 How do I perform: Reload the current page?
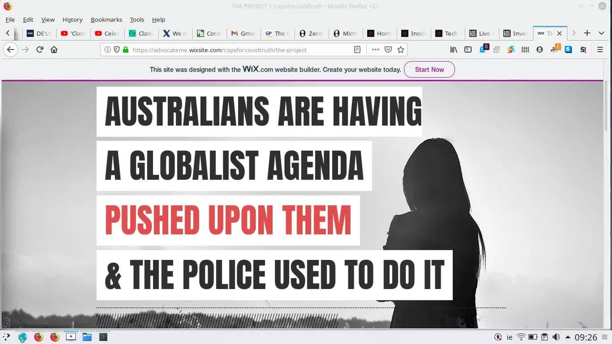click(40, 50)
